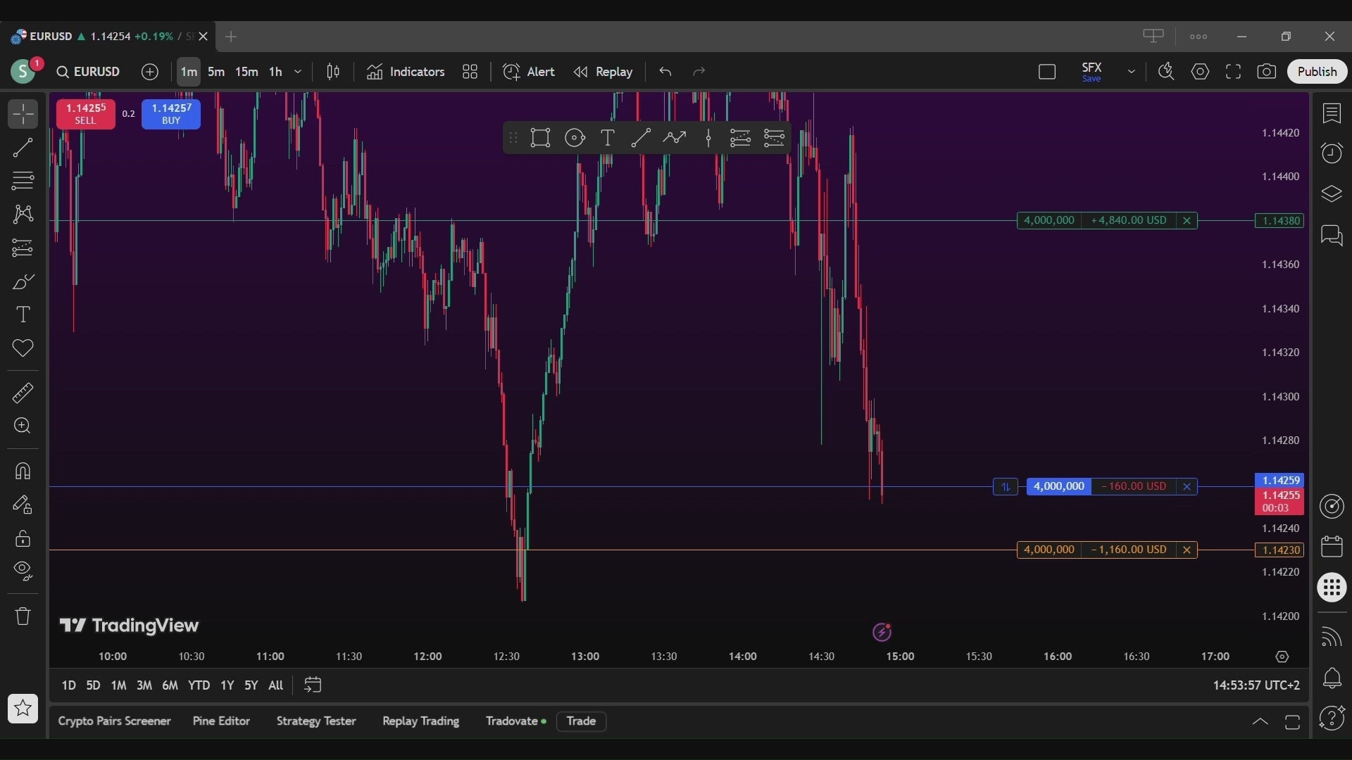Open the watchlist panel icon
The width and height of the screenshot is (1352, 760).
[1332, 113]
